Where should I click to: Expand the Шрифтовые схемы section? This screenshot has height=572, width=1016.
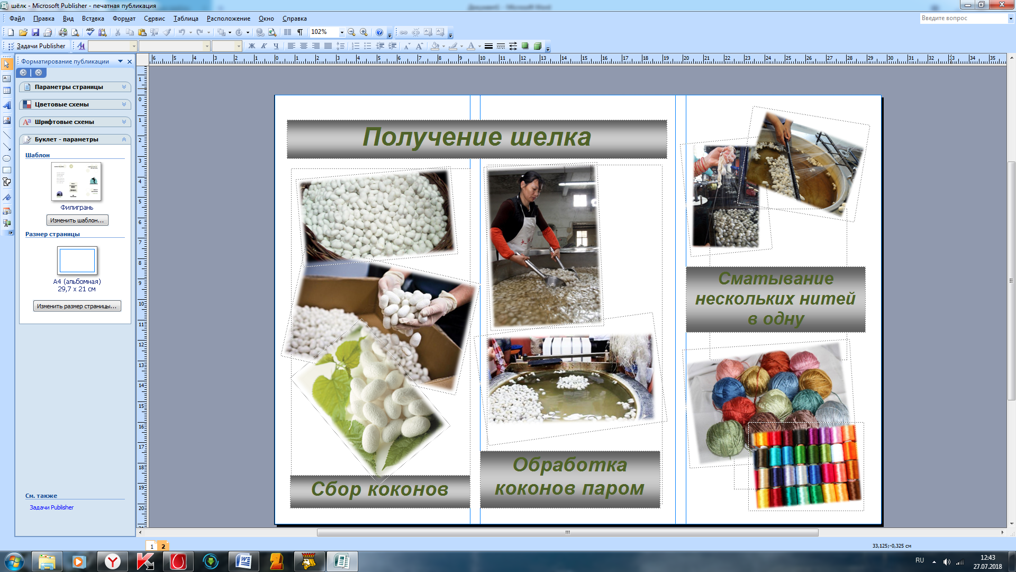coord(75,122)
